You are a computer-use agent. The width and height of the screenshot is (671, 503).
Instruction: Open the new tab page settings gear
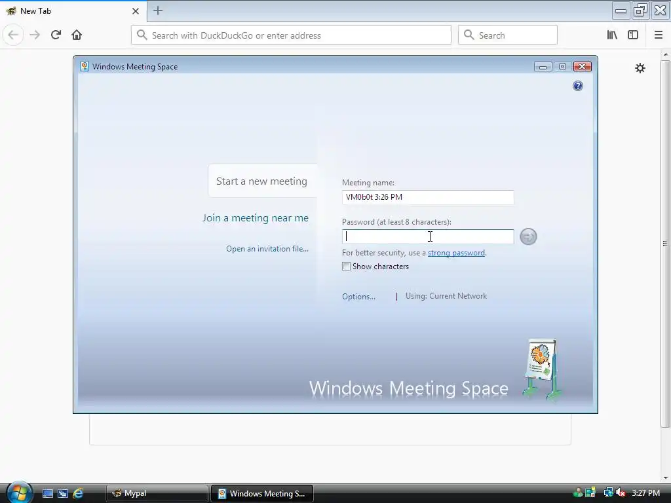[x=640, y=68]
